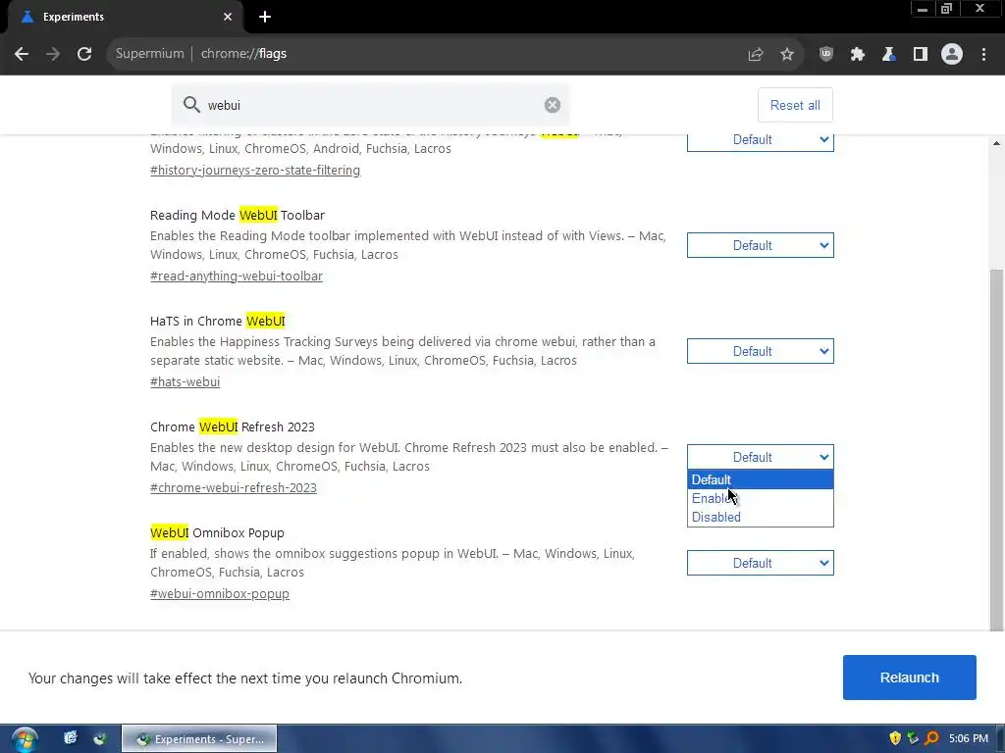Open the uBlock shield extension icon
1005x753 pixels.
tap(826, 54)
